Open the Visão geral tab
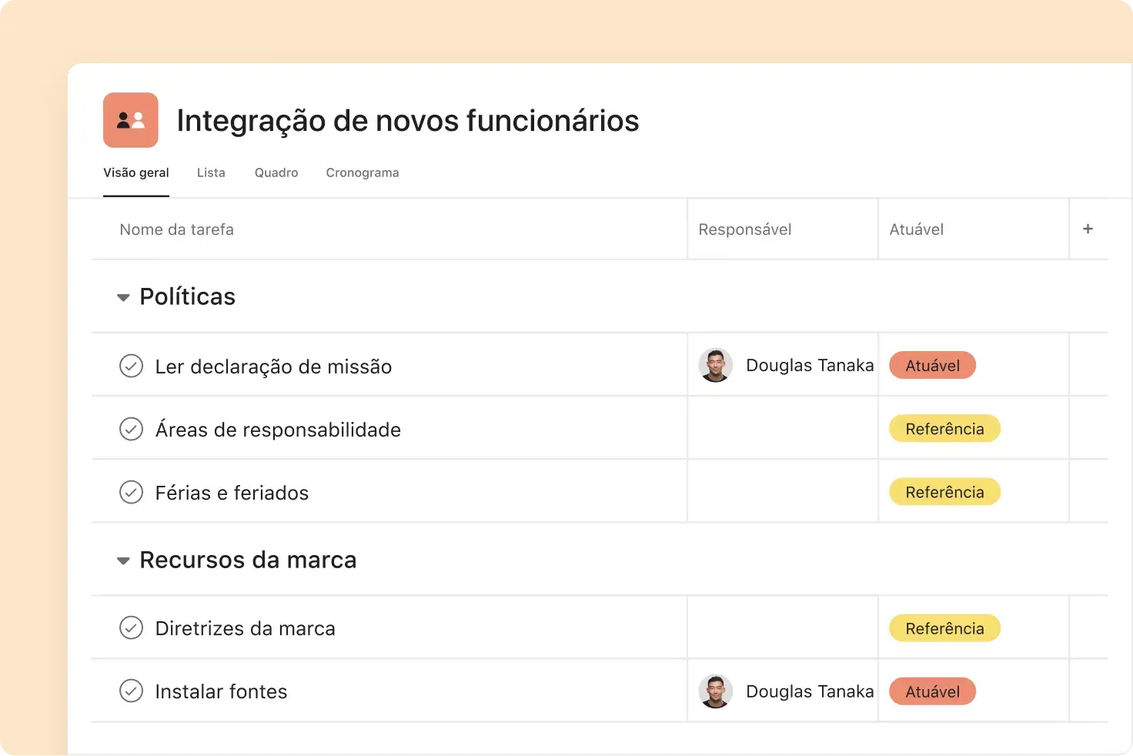 (136, 172)
